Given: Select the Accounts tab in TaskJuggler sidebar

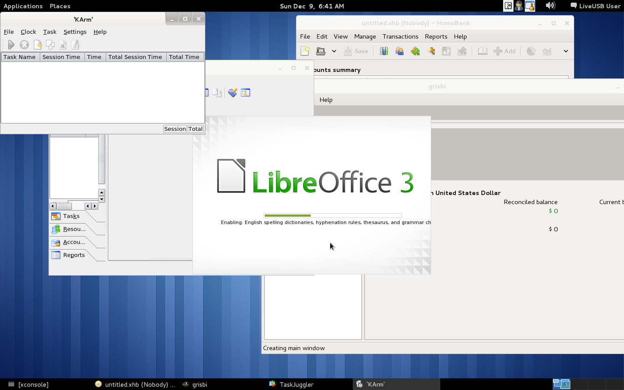Looking at the screenshot, I should click(x=77, y=242).
